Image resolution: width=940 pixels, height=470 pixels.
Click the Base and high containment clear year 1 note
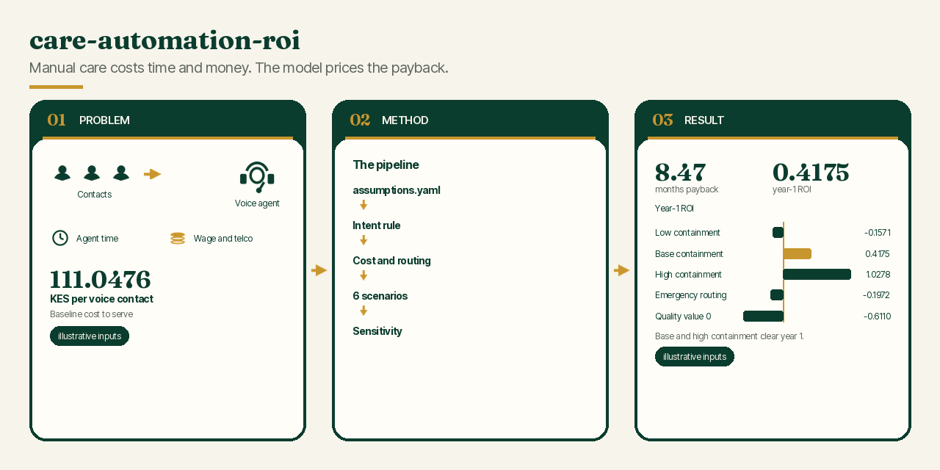[729, 336]
